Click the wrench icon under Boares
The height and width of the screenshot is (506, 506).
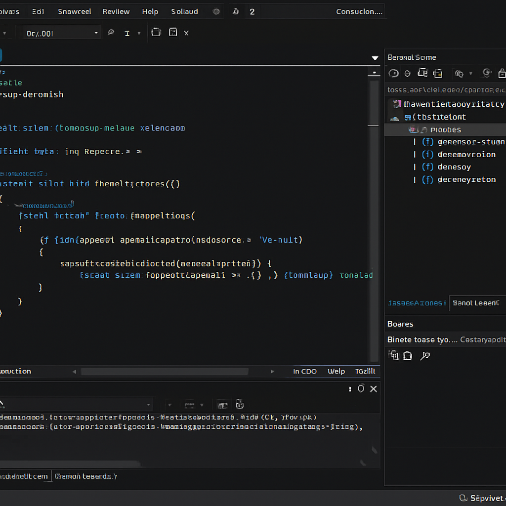(x=425, y=356)
